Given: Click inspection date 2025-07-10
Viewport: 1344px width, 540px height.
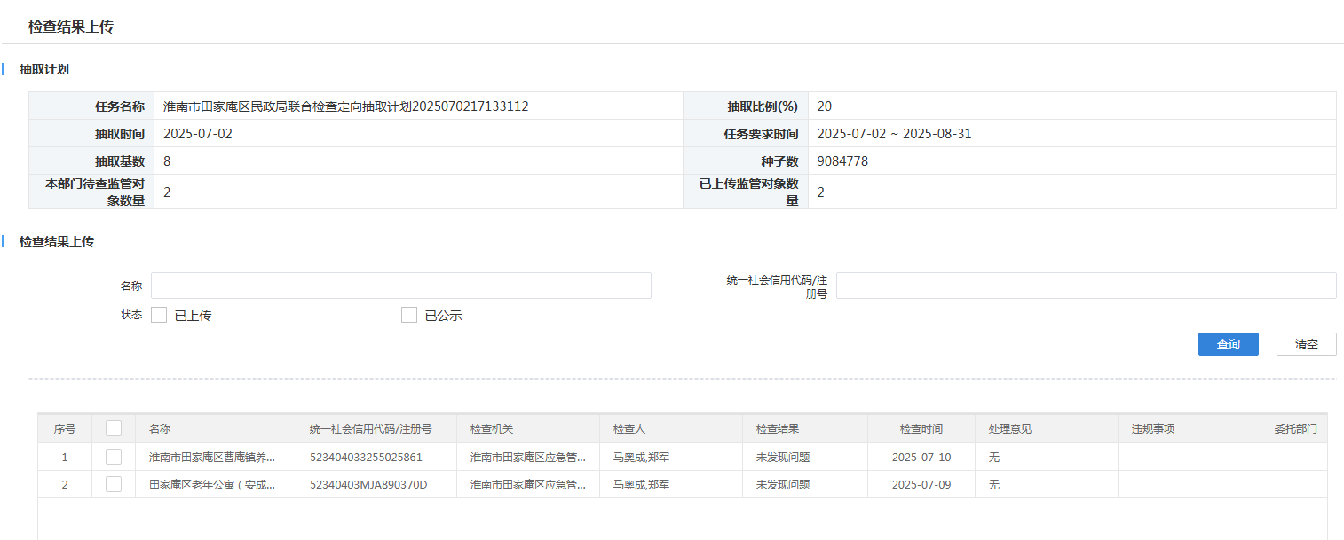Looking at the screenshot, I should (921, 458).
